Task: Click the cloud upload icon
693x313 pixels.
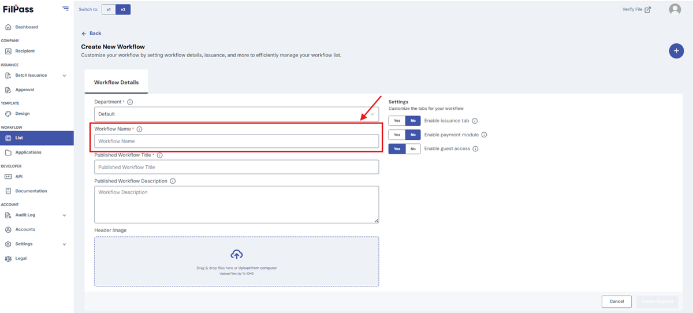Action: pos(236,254)
